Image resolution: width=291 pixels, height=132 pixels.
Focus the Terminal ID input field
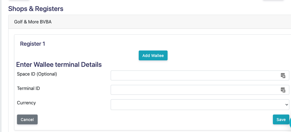click(x=200, y=90)
